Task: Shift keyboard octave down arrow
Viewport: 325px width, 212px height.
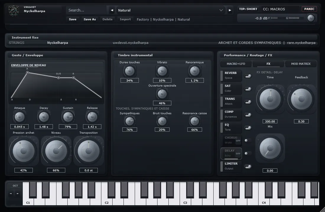Action: (x=11, y=193)
